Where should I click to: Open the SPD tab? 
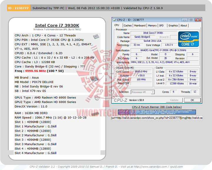pyautogui.click(x=161, y=25)
